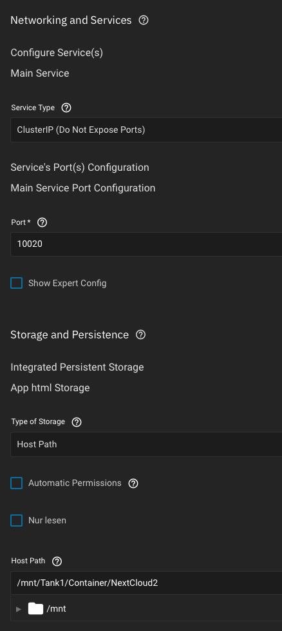Click the Automatic Permissions label

(75, 483)
